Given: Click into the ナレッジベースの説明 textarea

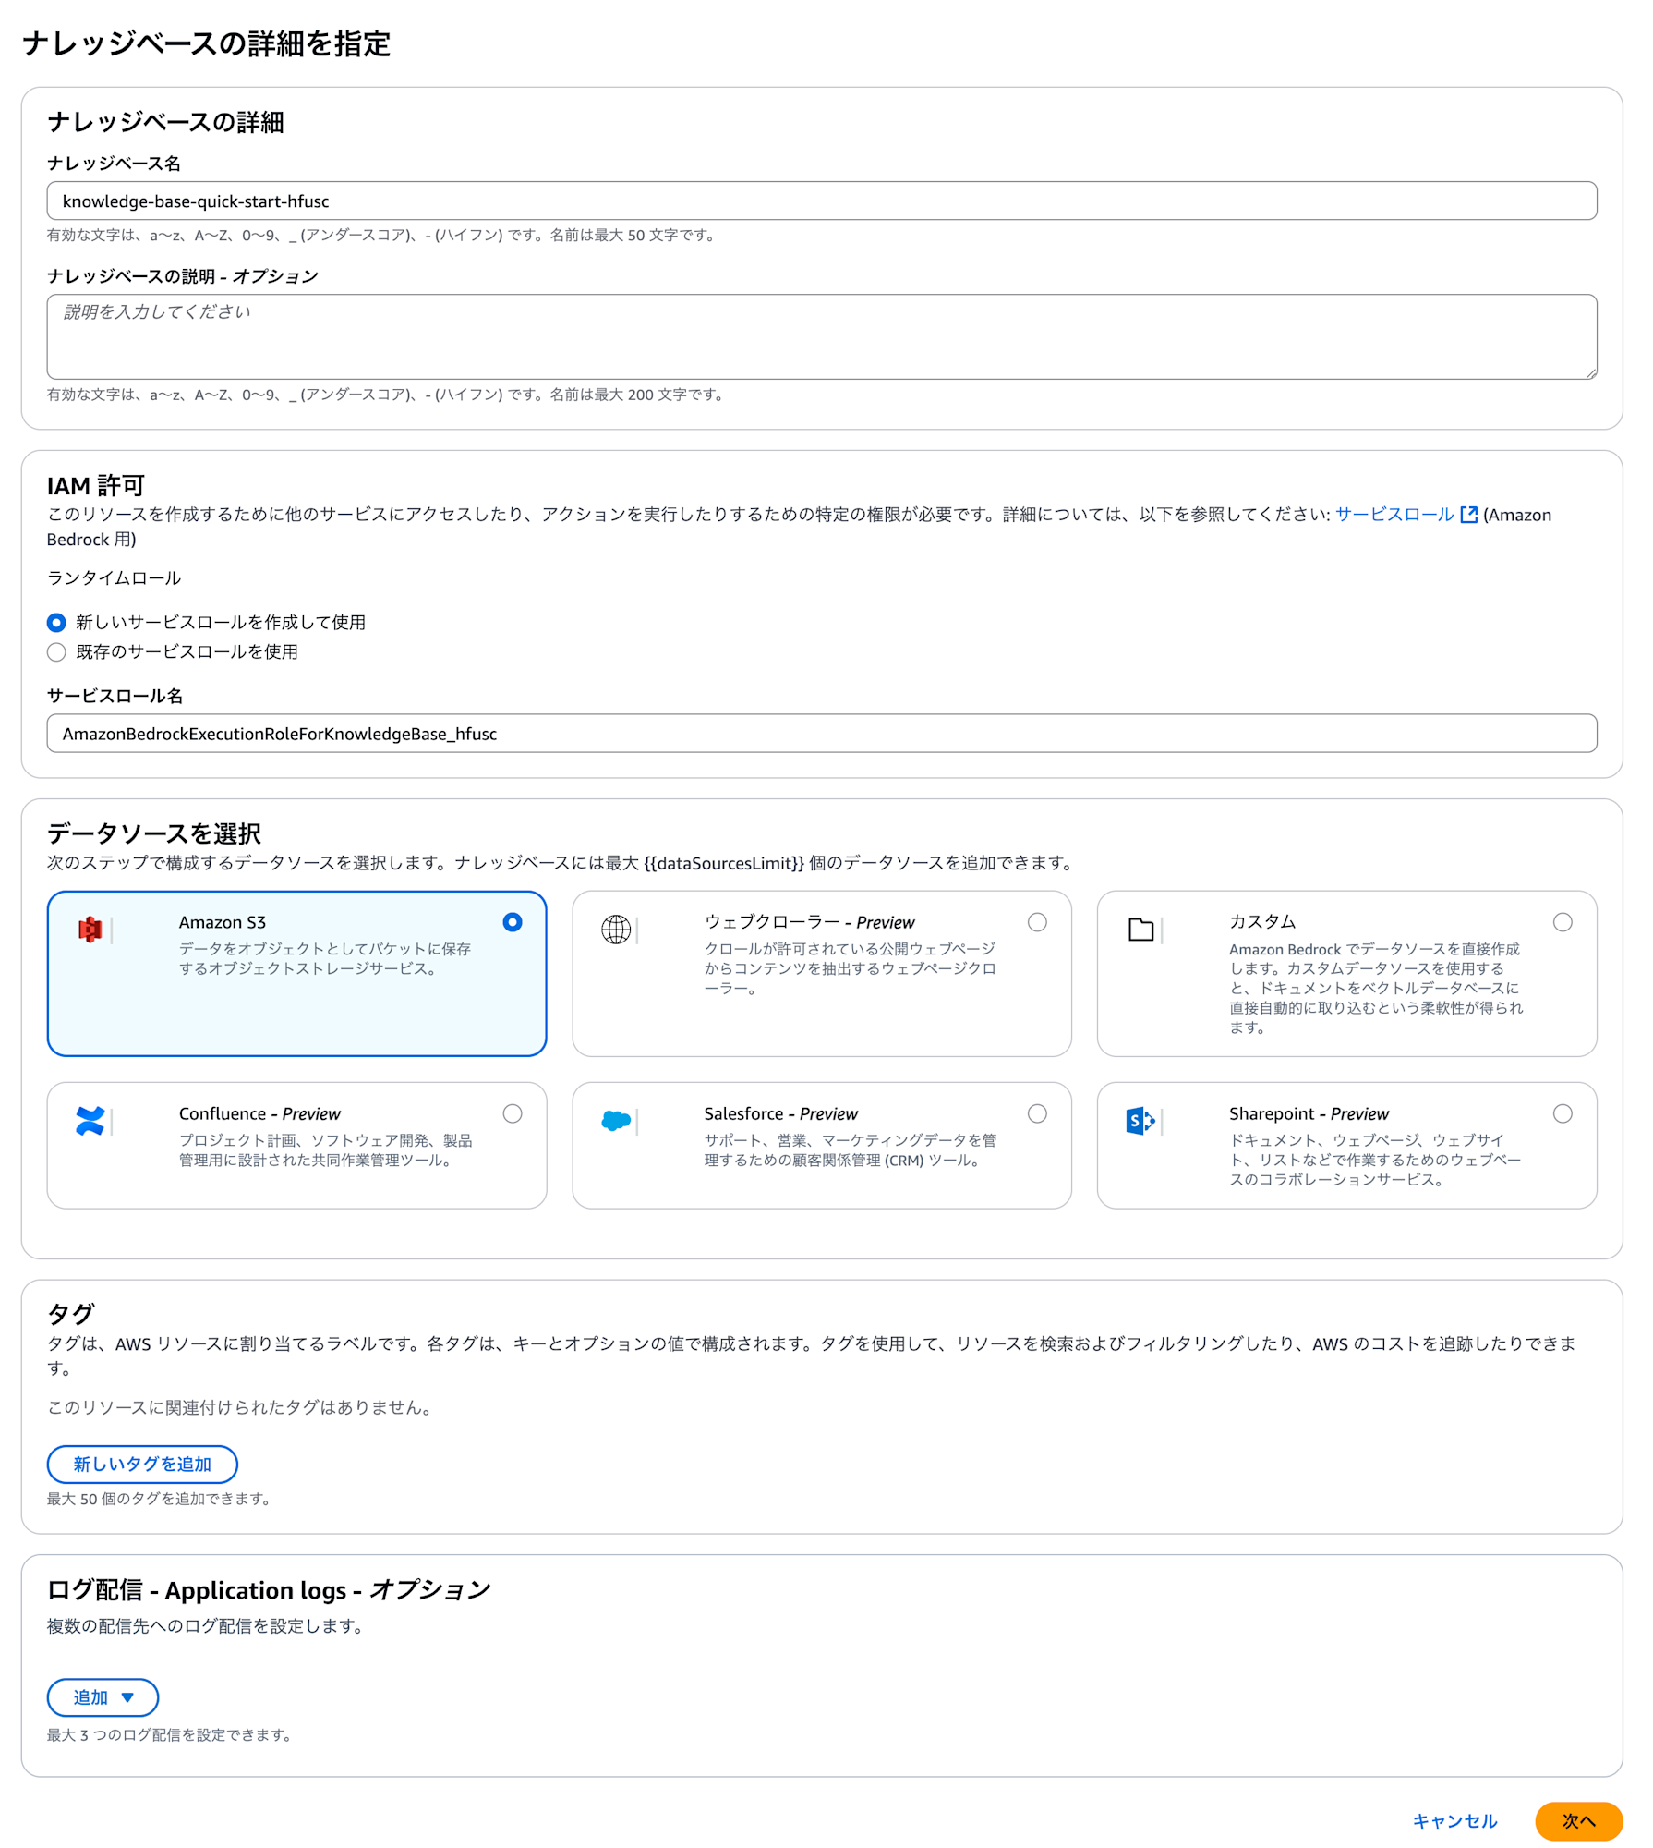Looking at the screenshot, I should (822, 337).
